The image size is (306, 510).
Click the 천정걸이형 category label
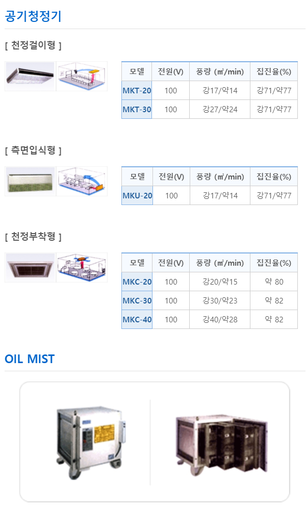click(33, 45)
